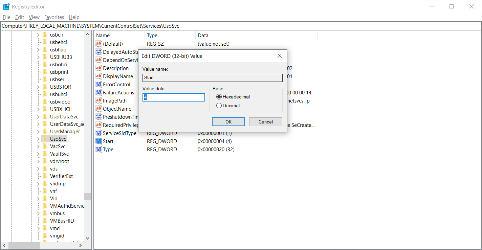
Task: Click the VerifierExt folder icon
Action: coord(45,176)
